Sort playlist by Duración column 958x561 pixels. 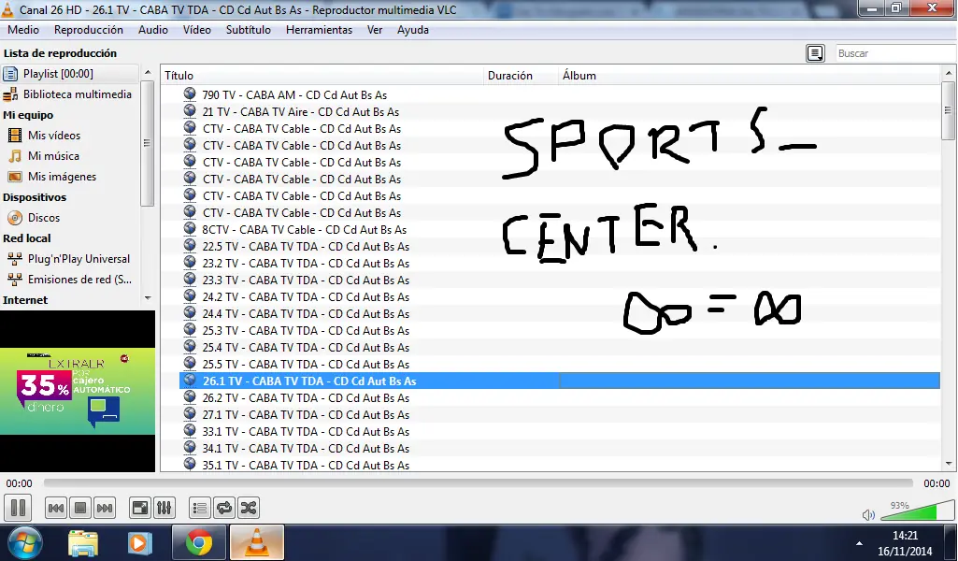pyautogui.click(x=522, y=76)
